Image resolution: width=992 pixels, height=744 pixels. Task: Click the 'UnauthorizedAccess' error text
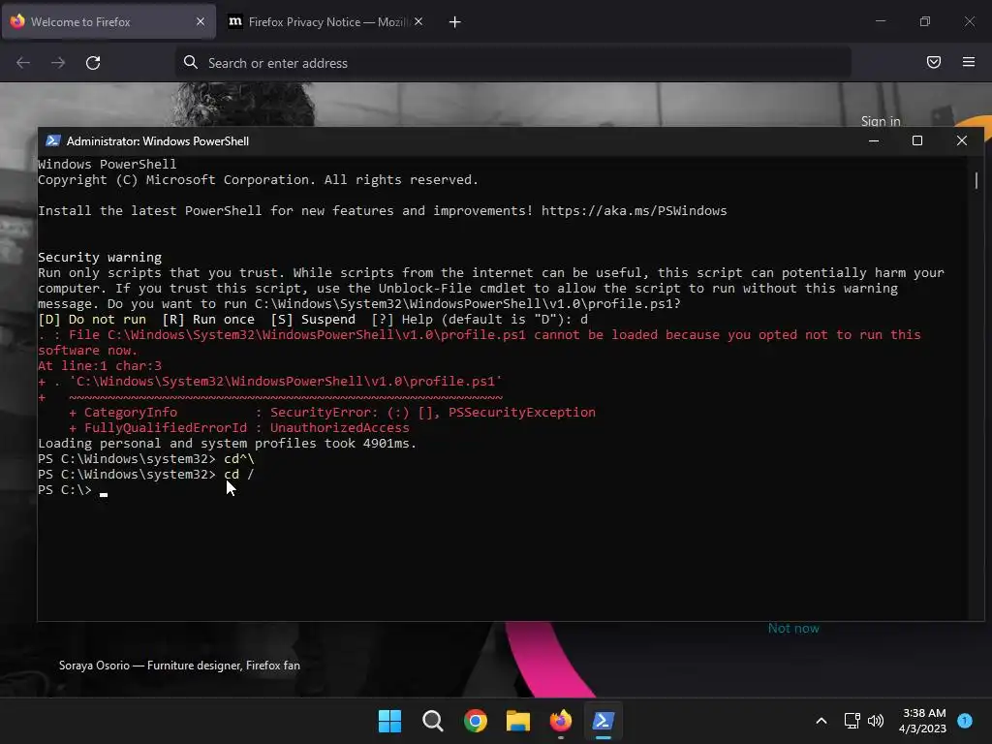[x=340, y=427]
